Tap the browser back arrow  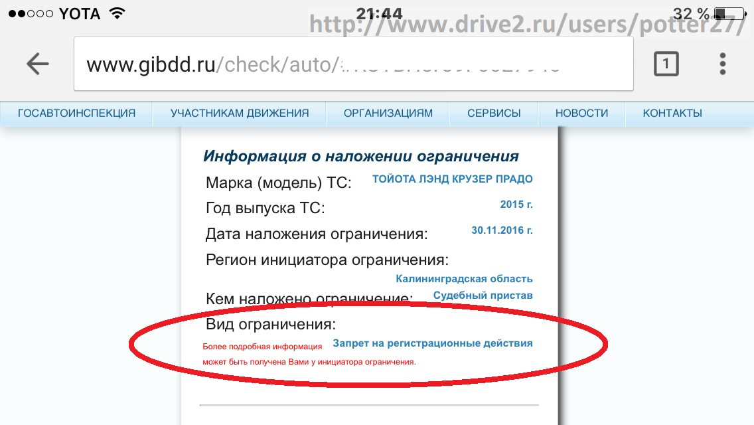pyautogui.click(x=38, y=64)
